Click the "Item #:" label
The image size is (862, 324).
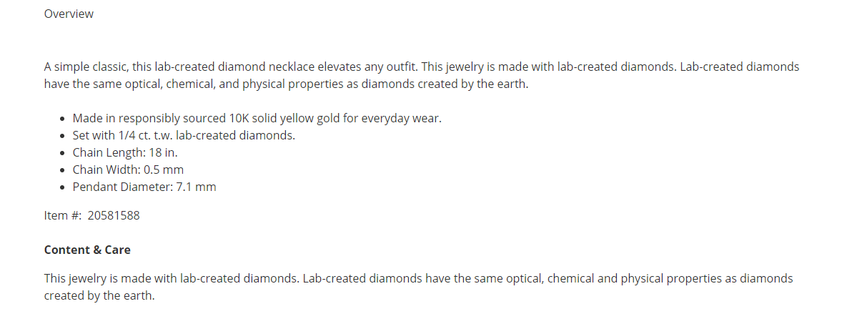pyautogui.click(x=62, y=215)
